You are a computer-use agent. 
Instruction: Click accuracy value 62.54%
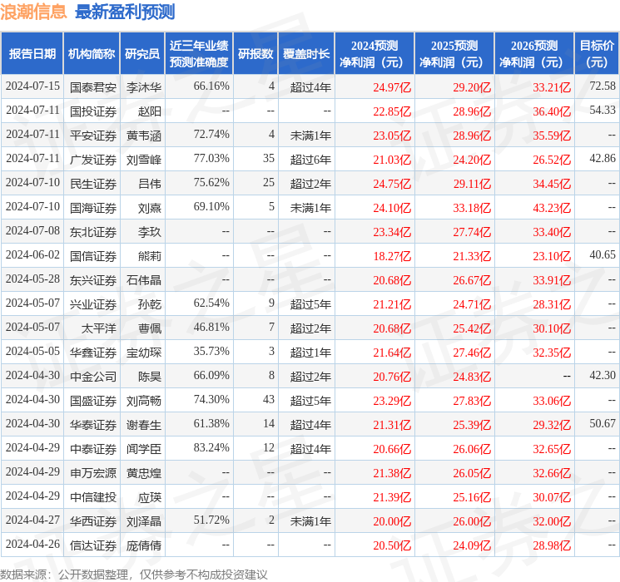(x=211, y=303)
